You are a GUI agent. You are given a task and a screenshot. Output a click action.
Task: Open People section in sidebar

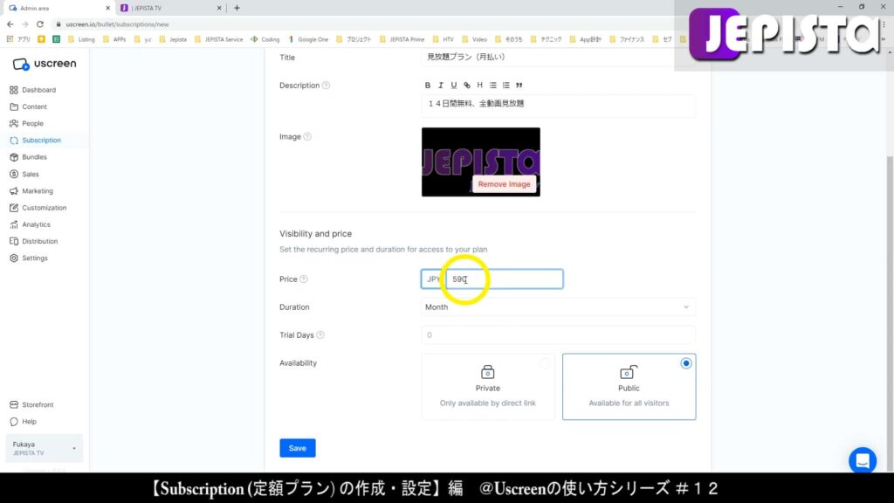27,123
